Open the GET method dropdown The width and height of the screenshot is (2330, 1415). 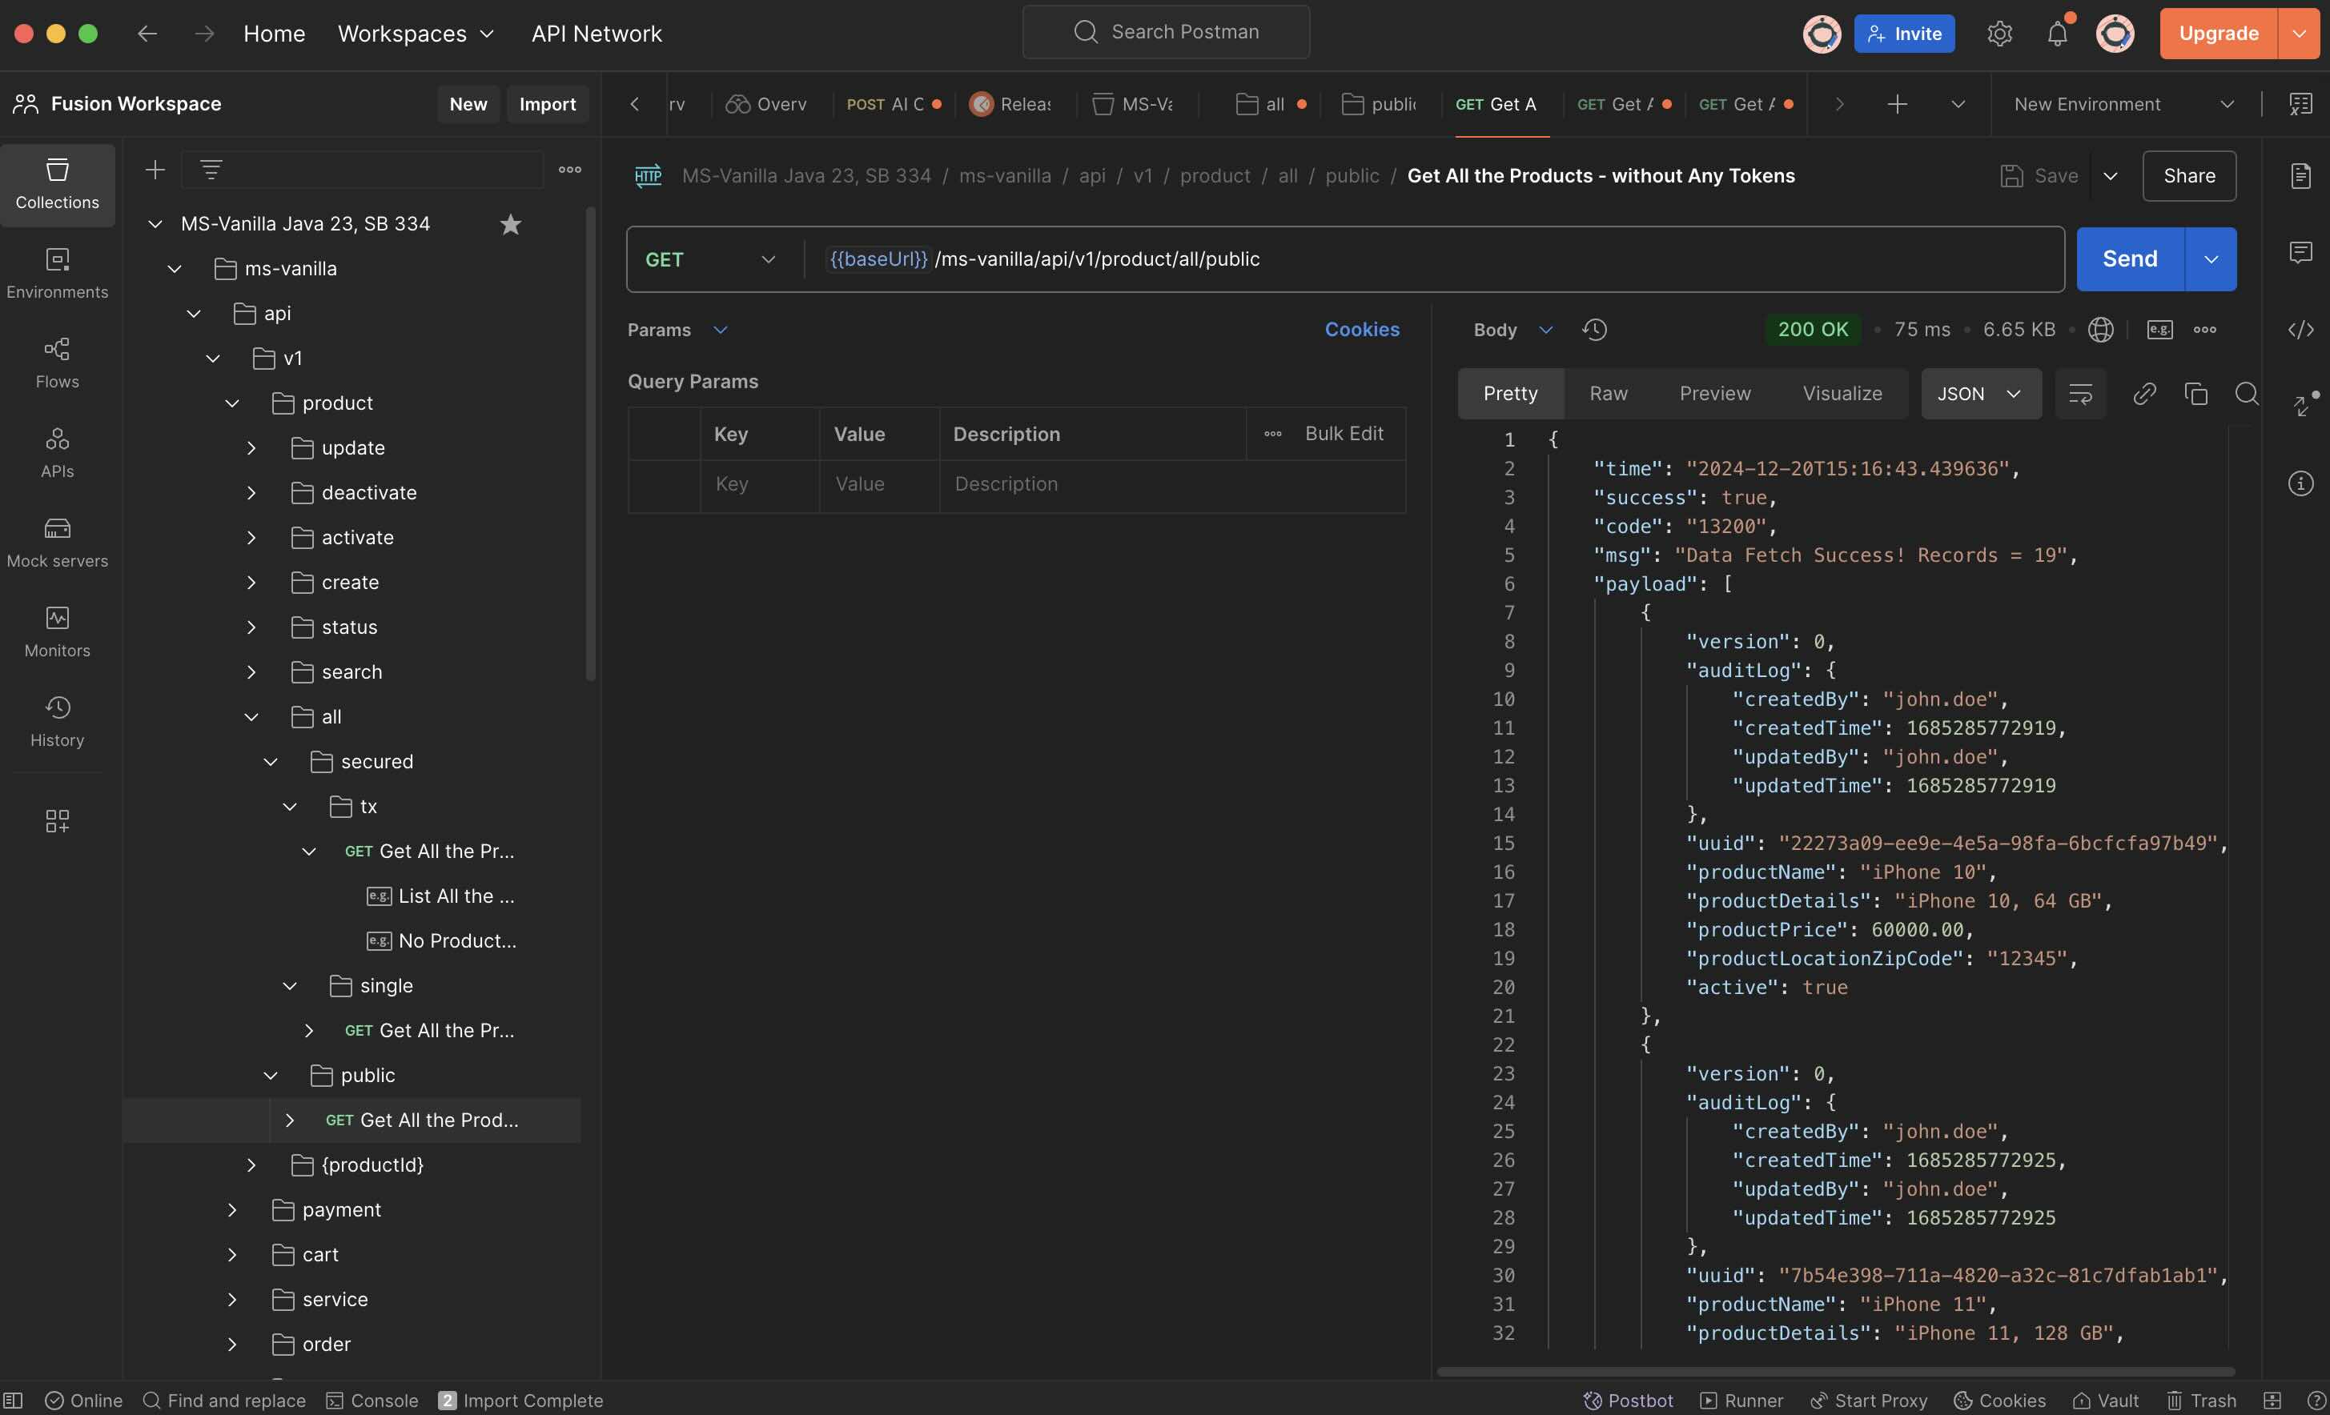pos(710,259)
